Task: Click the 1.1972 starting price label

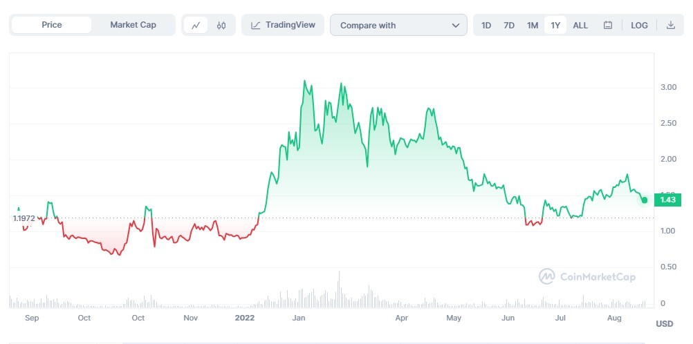Action: click(x=24, y=218)
